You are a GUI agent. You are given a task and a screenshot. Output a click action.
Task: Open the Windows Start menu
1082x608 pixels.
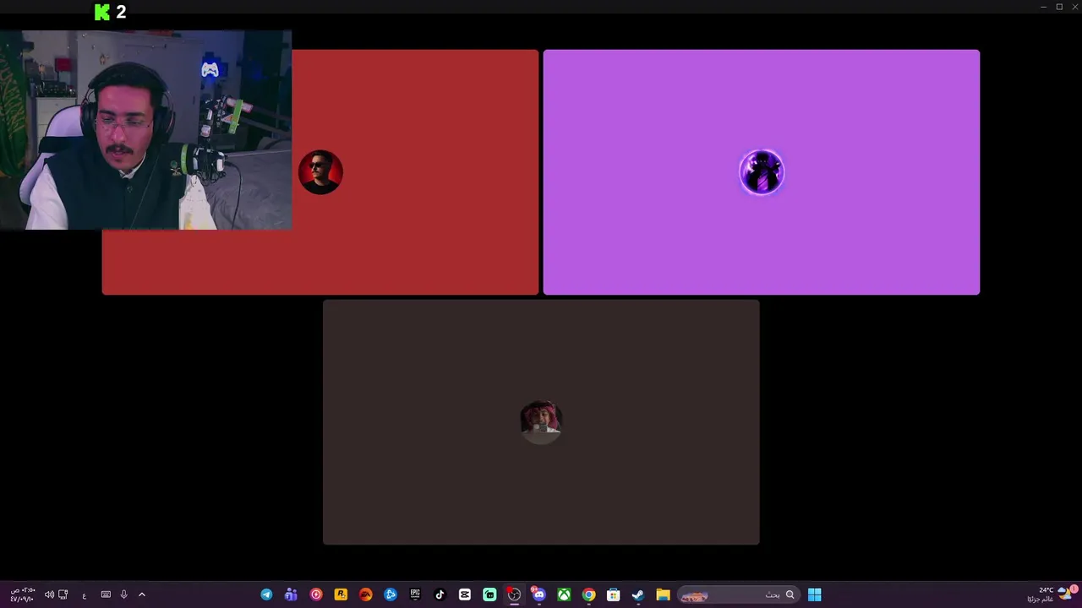814,594
